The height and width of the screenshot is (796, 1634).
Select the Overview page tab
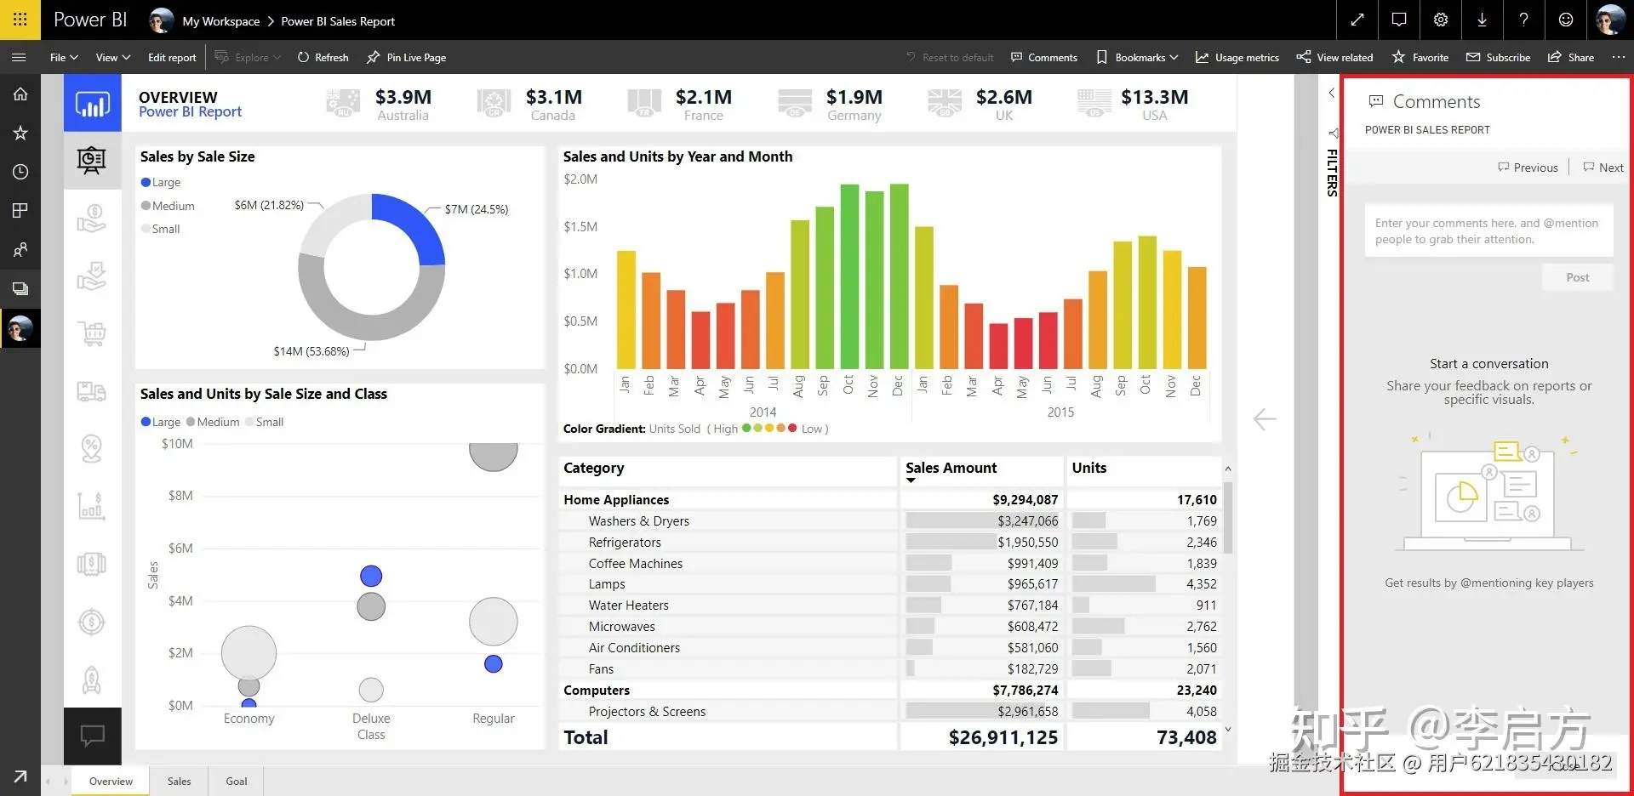[x=111, y=781]
